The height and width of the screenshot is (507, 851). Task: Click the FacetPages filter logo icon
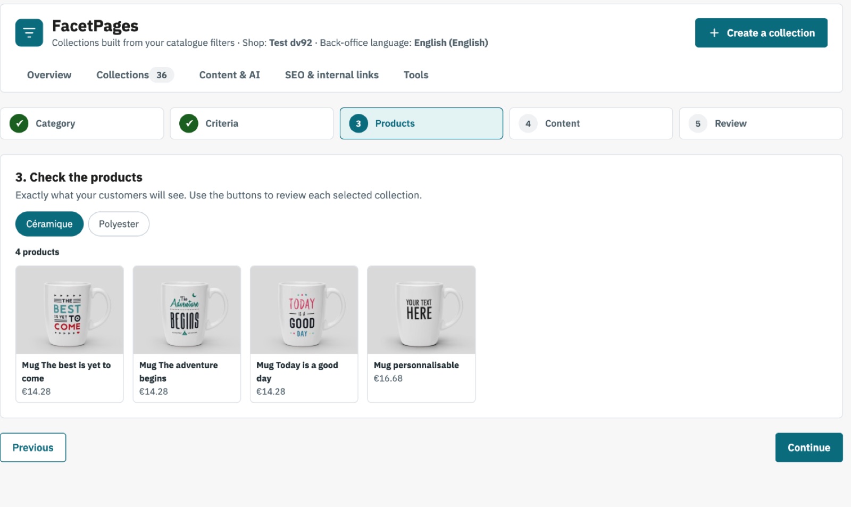pyautogui.click(x=29, y=33)
